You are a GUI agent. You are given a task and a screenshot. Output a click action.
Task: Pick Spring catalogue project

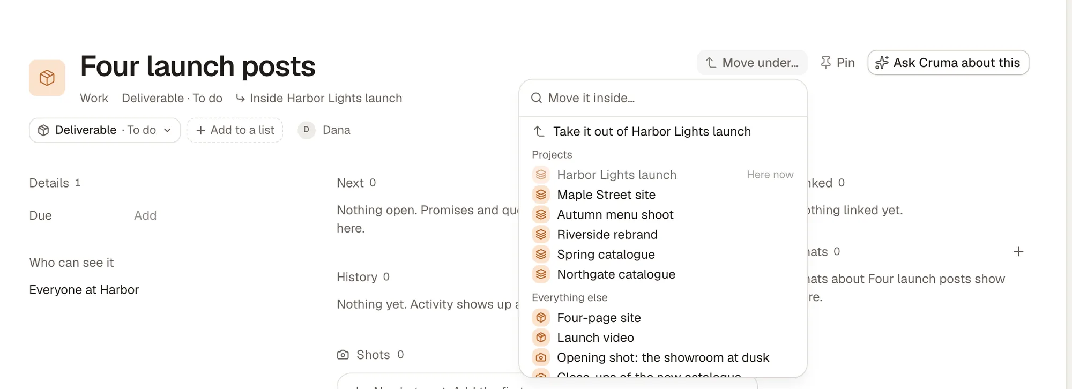tap(663, 254)
